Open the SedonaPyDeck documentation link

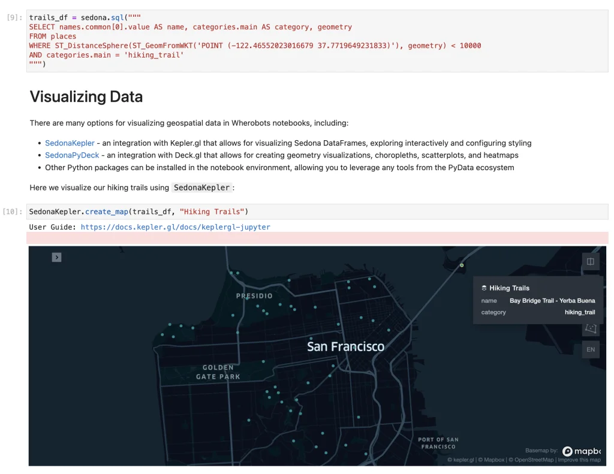pyautogui.click(x=72, y=155)
